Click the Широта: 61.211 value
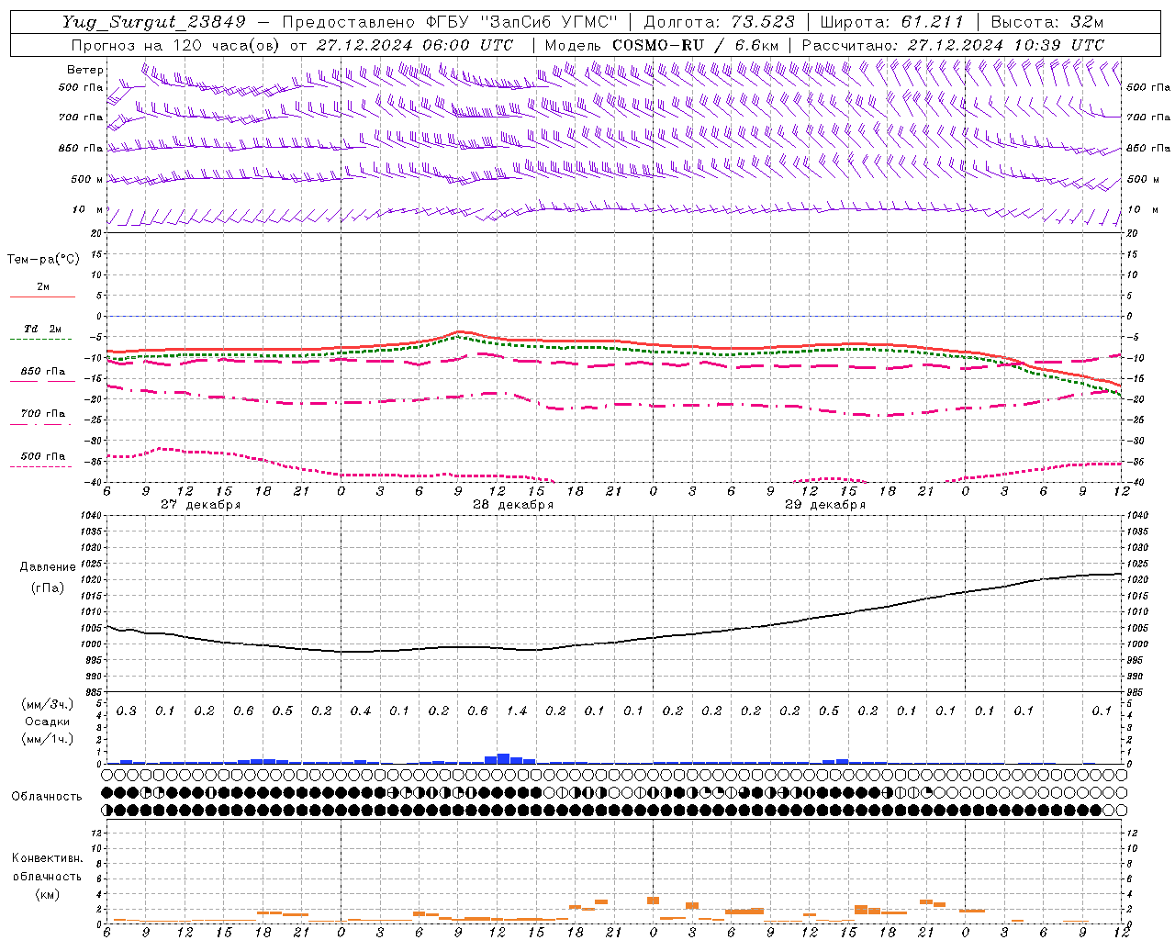This screenshot has height=940, width=1175. click(x=892, y=22)
